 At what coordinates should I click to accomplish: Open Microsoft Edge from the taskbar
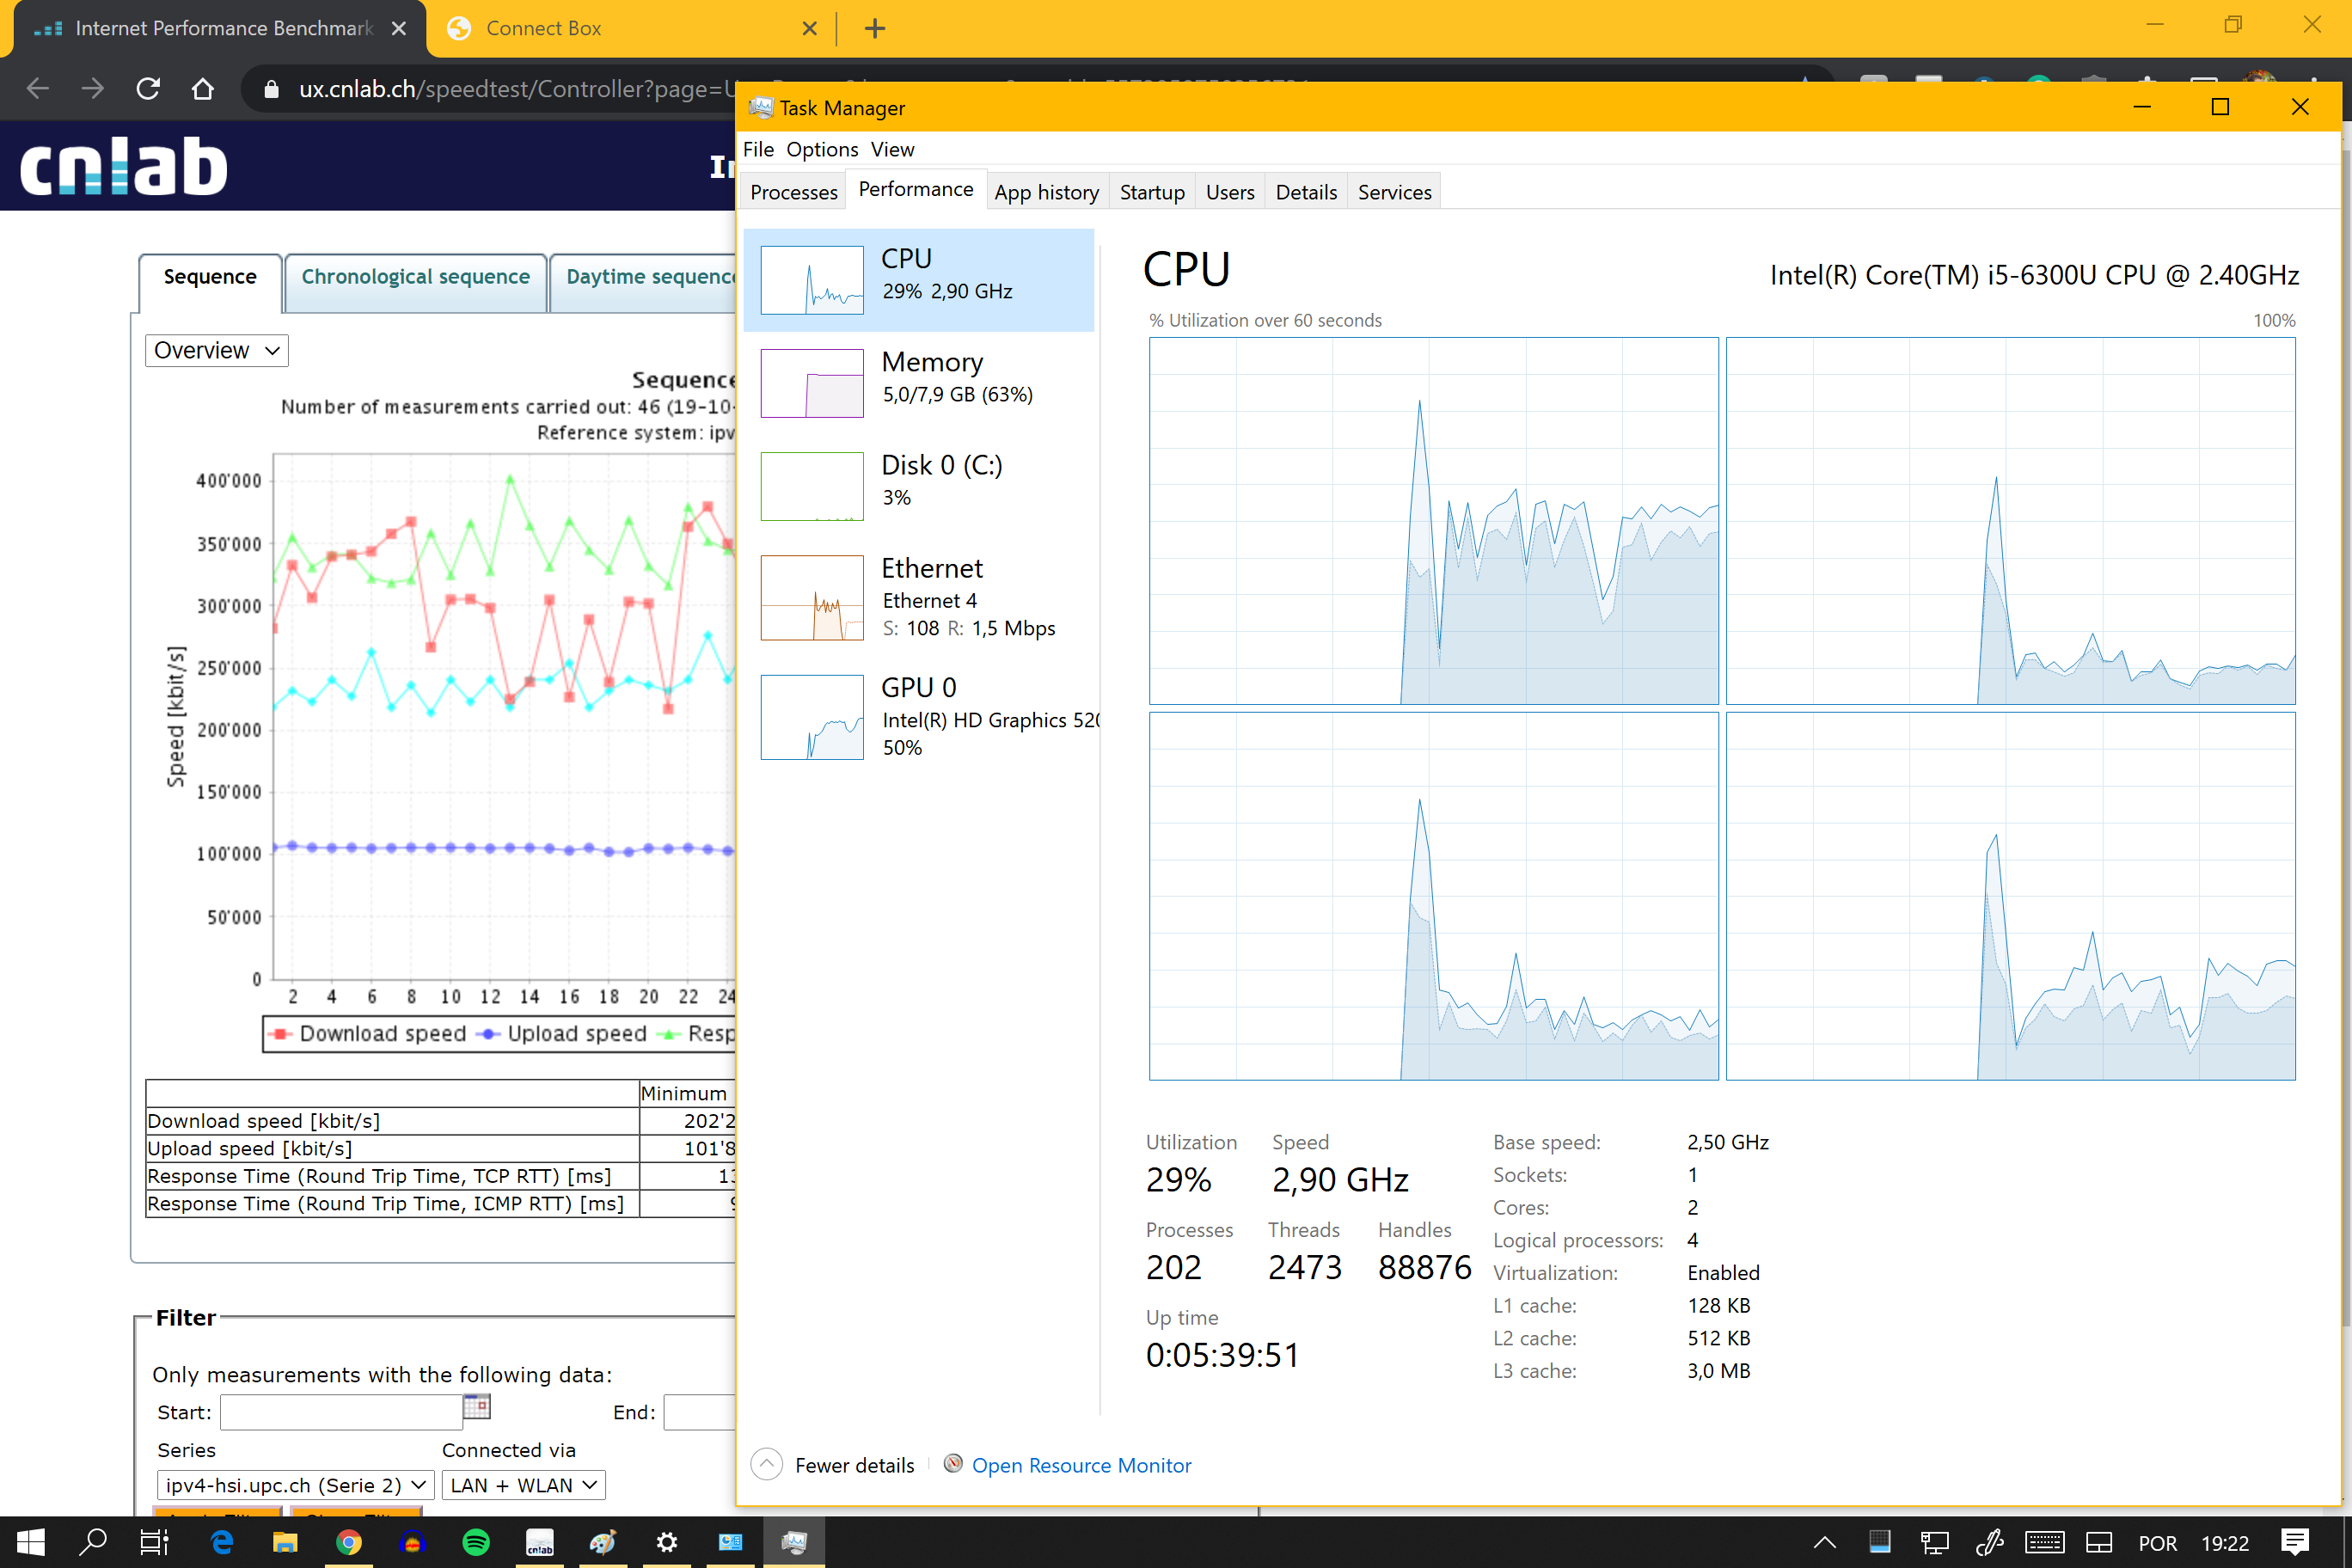tap(222, 1541)
